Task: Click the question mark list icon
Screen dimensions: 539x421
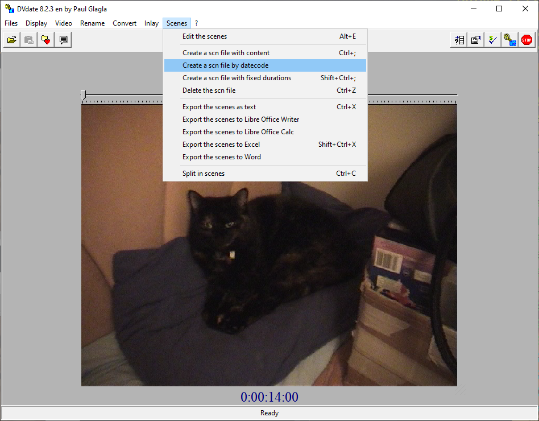Action: (x=459, y=40)
